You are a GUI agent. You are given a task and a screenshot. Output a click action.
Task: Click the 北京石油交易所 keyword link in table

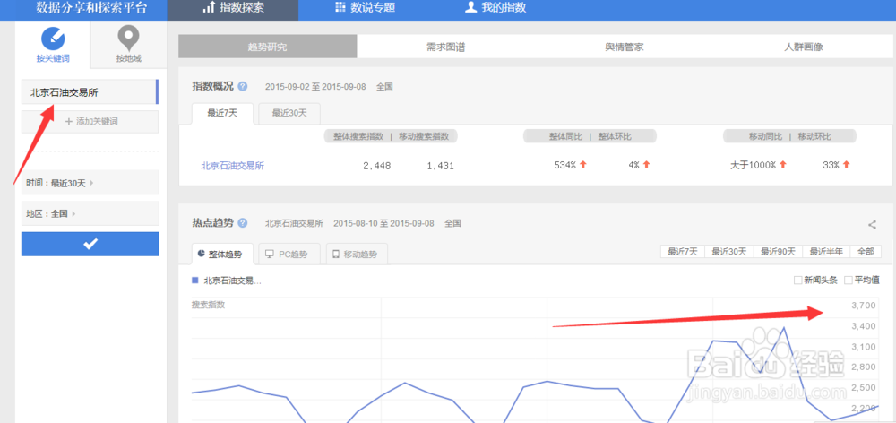point(233,166)
